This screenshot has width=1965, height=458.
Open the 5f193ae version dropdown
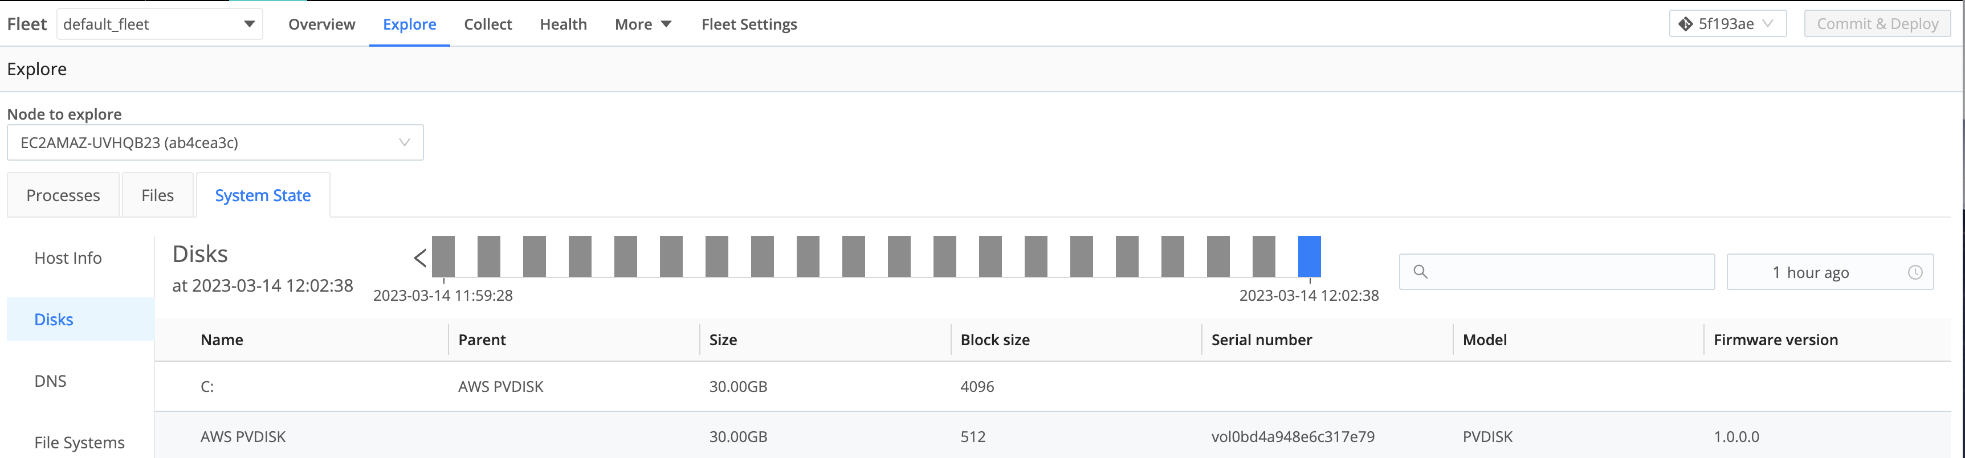pos(1727,24)
